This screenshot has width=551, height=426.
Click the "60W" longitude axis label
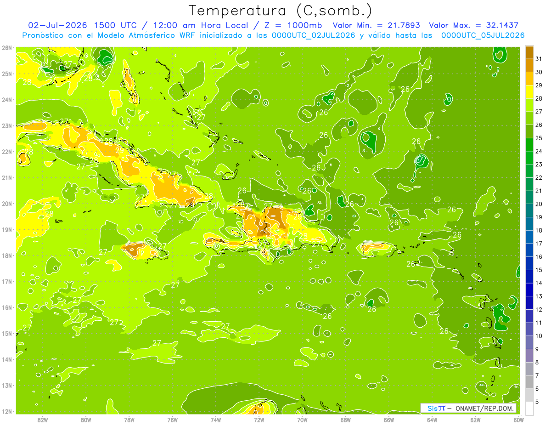[518, 420]
